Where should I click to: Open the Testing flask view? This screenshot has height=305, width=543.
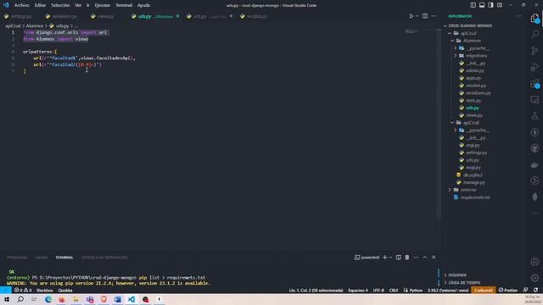click(x=535, y=116)
